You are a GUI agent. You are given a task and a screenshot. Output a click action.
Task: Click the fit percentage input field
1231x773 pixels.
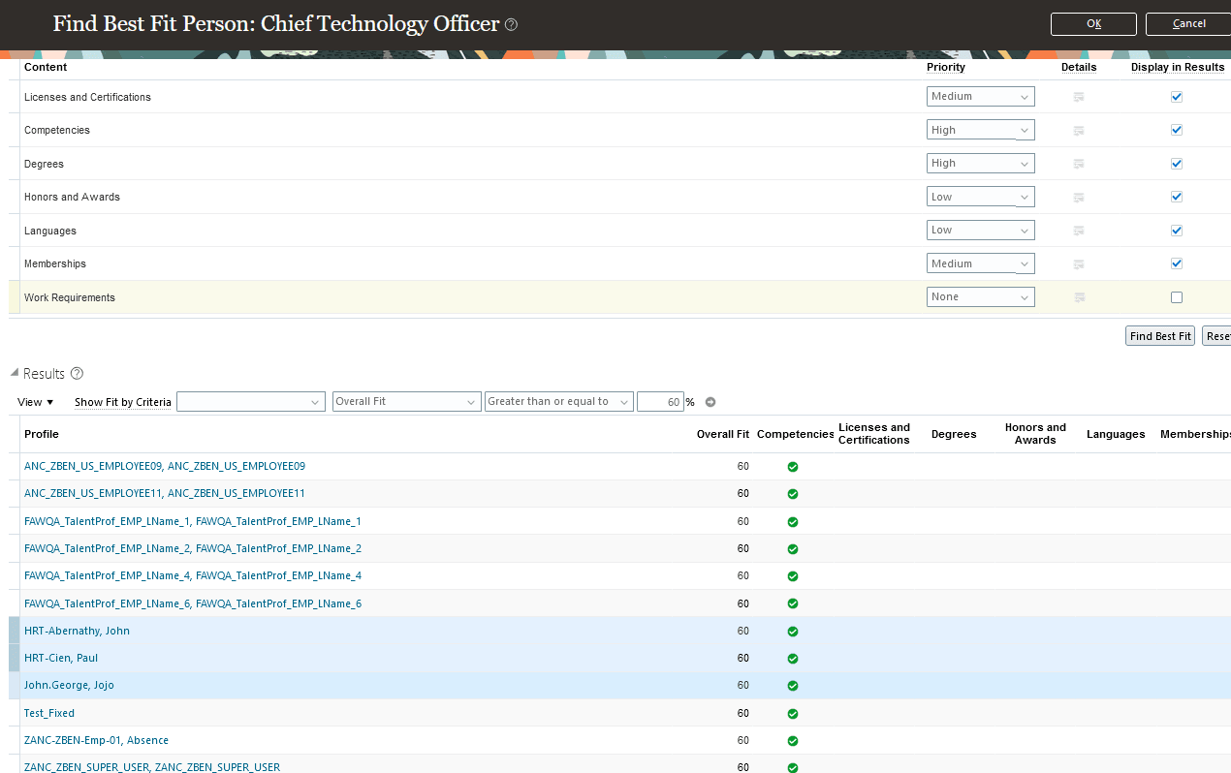tap(660, 402)
